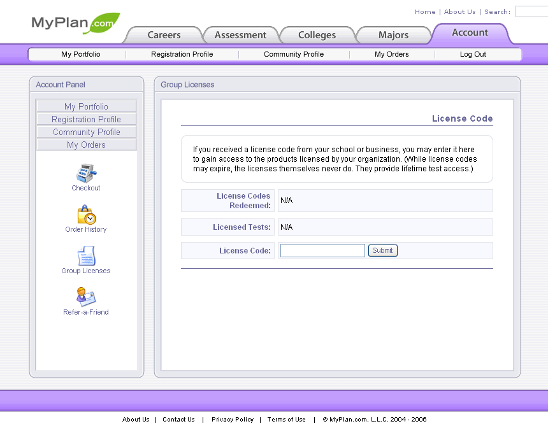
Task: Click Registration Profile button in Account Panel
Action: click(86, 120)
